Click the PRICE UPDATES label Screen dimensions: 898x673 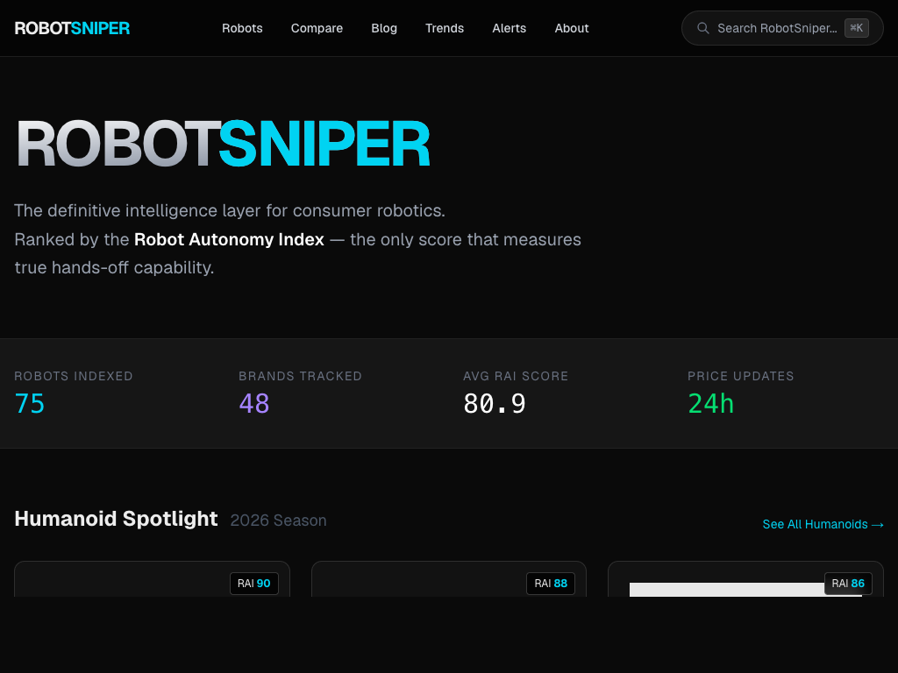pyautogui.click(x=740, y=376)
